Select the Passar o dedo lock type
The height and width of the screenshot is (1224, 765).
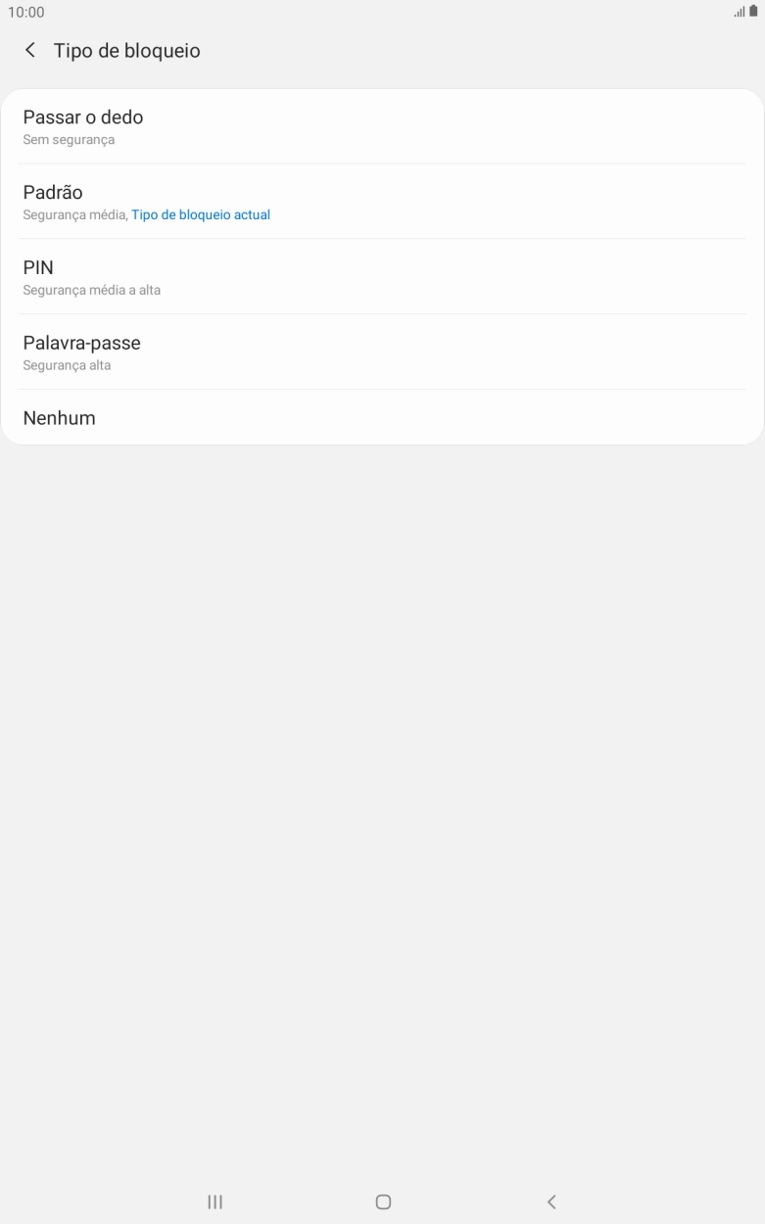(382, 126)
